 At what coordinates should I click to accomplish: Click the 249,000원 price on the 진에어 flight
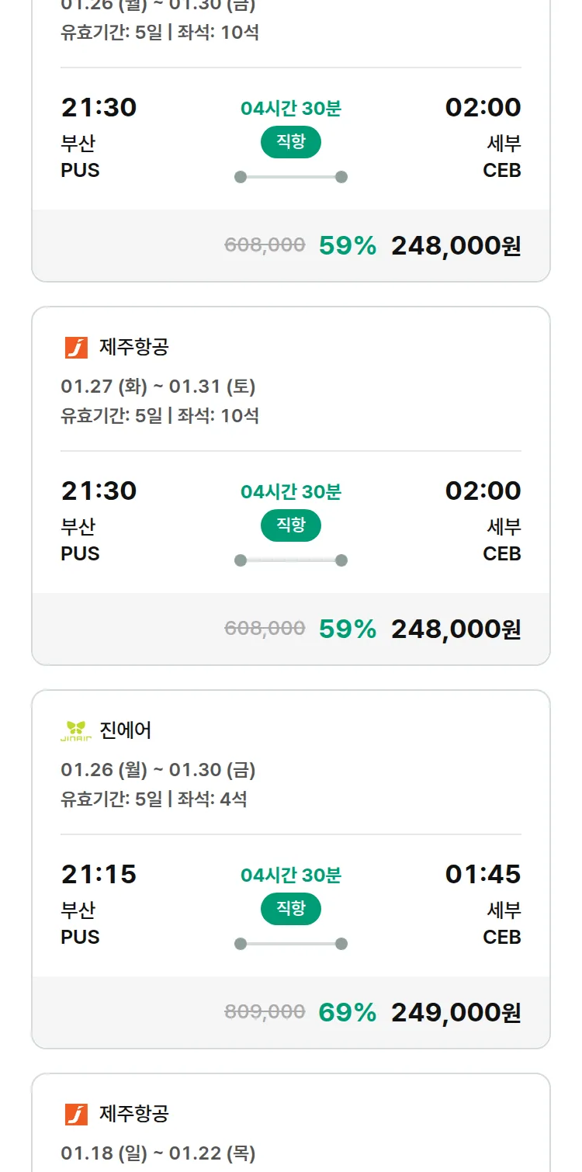457,1012
